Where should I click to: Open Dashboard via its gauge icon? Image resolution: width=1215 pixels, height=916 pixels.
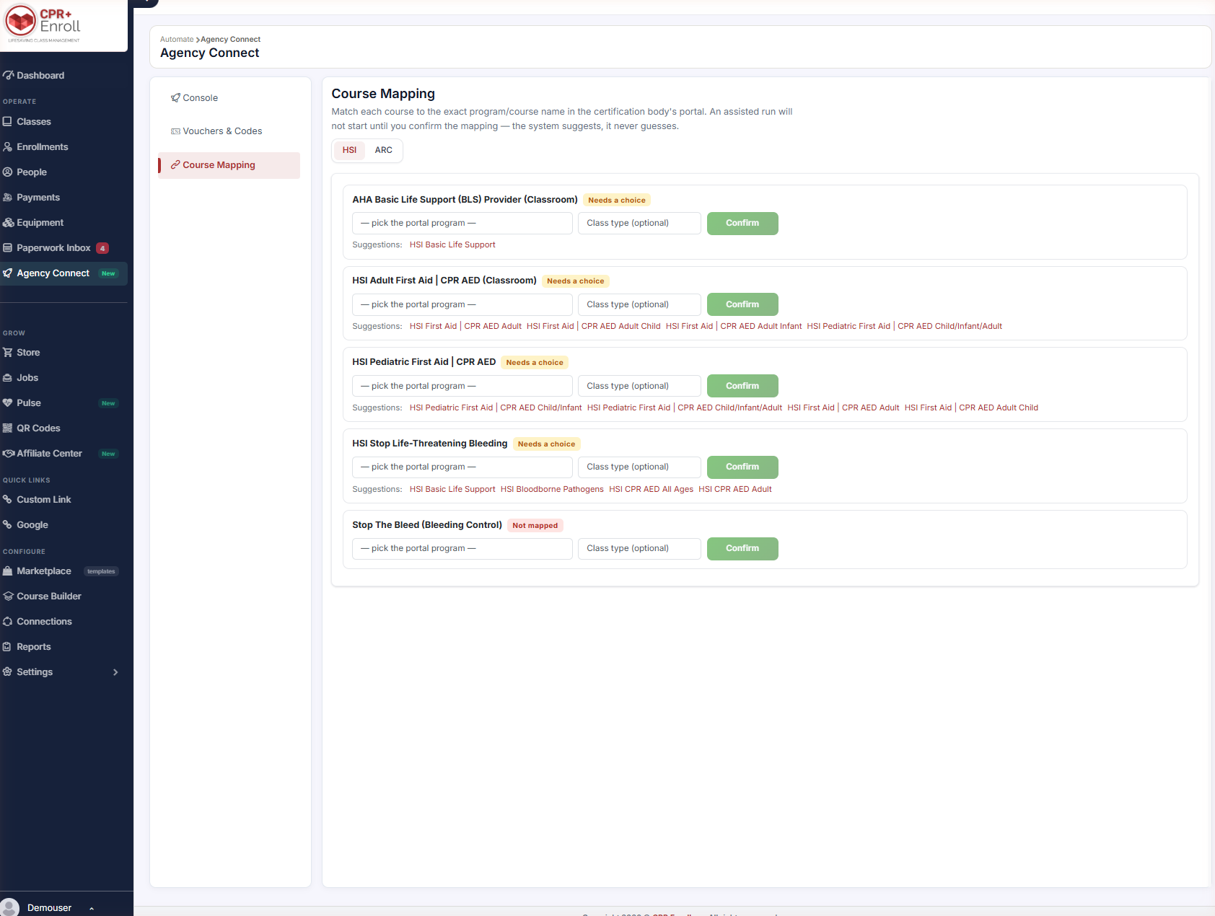pyautogui.click(x=8, y=75)
